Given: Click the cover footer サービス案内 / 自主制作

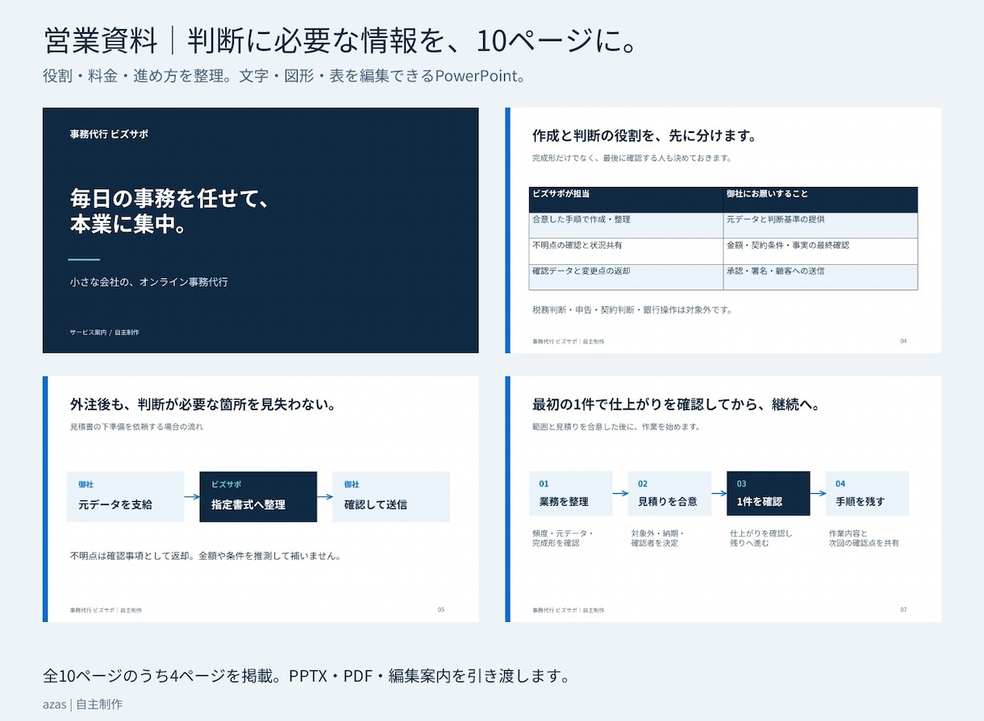Looking at the screenshot, I should pyautogui.click(x=104, y=332).
